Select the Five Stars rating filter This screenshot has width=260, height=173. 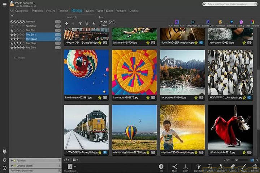click(x=35, y=48)
